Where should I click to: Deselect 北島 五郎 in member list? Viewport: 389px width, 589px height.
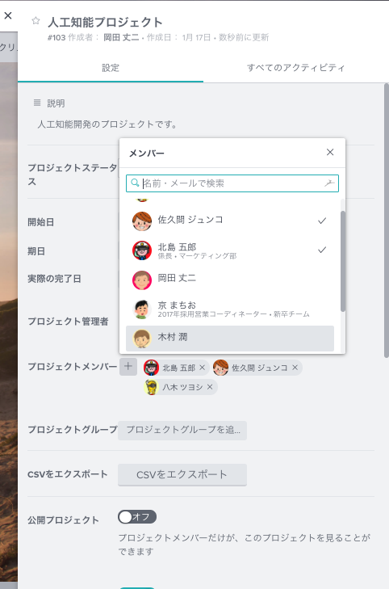point(230,250)
